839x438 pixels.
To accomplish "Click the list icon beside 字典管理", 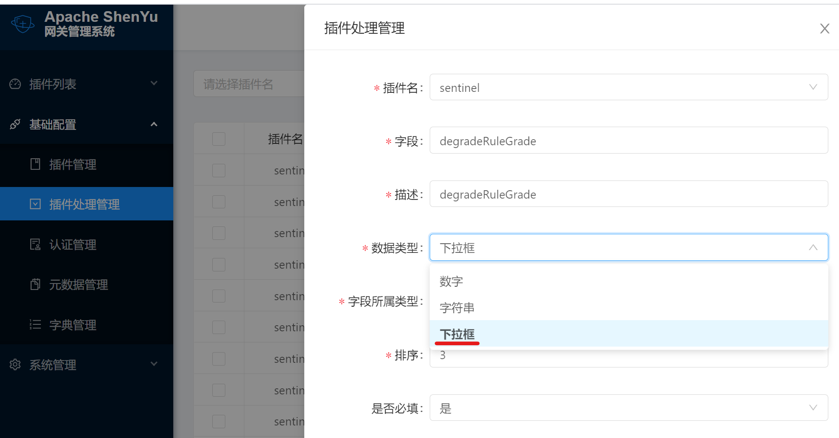I will tap(35, 324).
